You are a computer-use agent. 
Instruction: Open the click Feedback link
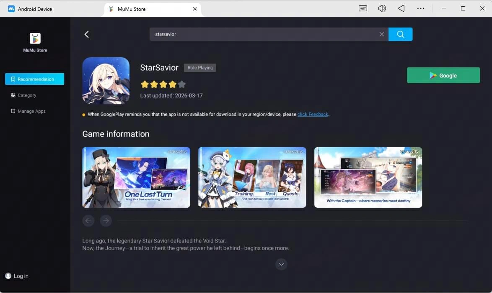click(x=313, y=114)
